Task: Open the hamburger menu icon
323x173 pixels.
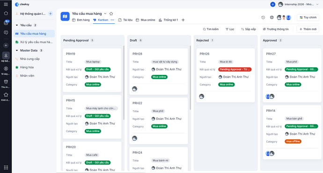Action: point(6,4)
